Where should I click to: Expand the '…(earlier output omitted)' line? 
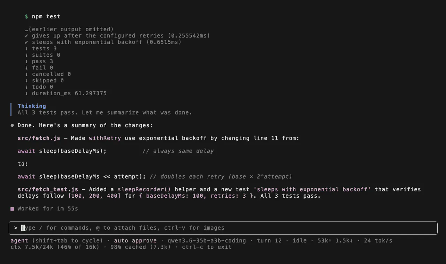[69, 30]
